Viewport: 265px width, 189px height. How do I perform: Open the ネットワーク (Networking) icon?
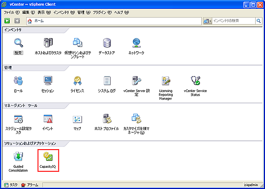[x=136, y=43]
